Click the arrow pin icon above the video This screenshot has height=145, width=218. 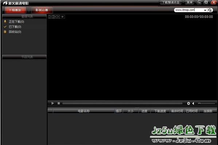coord(62,17)
